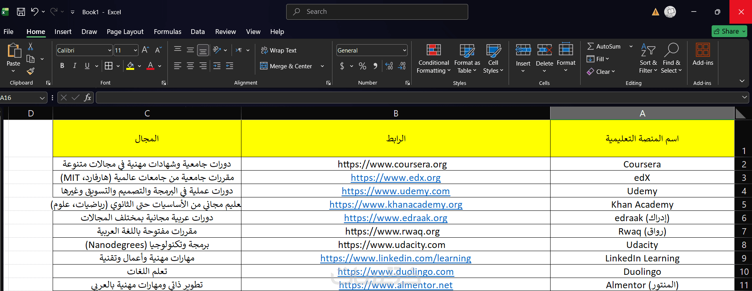Image resolution: width=752 pixels, height=291 pixels.
Task: Click the Copy icon in Clipboard group
Action: click(30, 59)
